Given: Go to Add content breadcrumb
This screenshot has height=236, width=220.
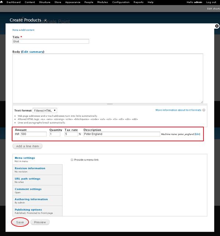Looking at the screenshot, I should tap(27, 30).
